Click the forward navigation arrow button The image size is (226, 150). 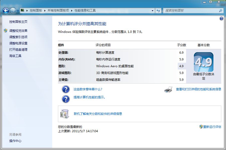pyautogui.click(x=13, y=11)
